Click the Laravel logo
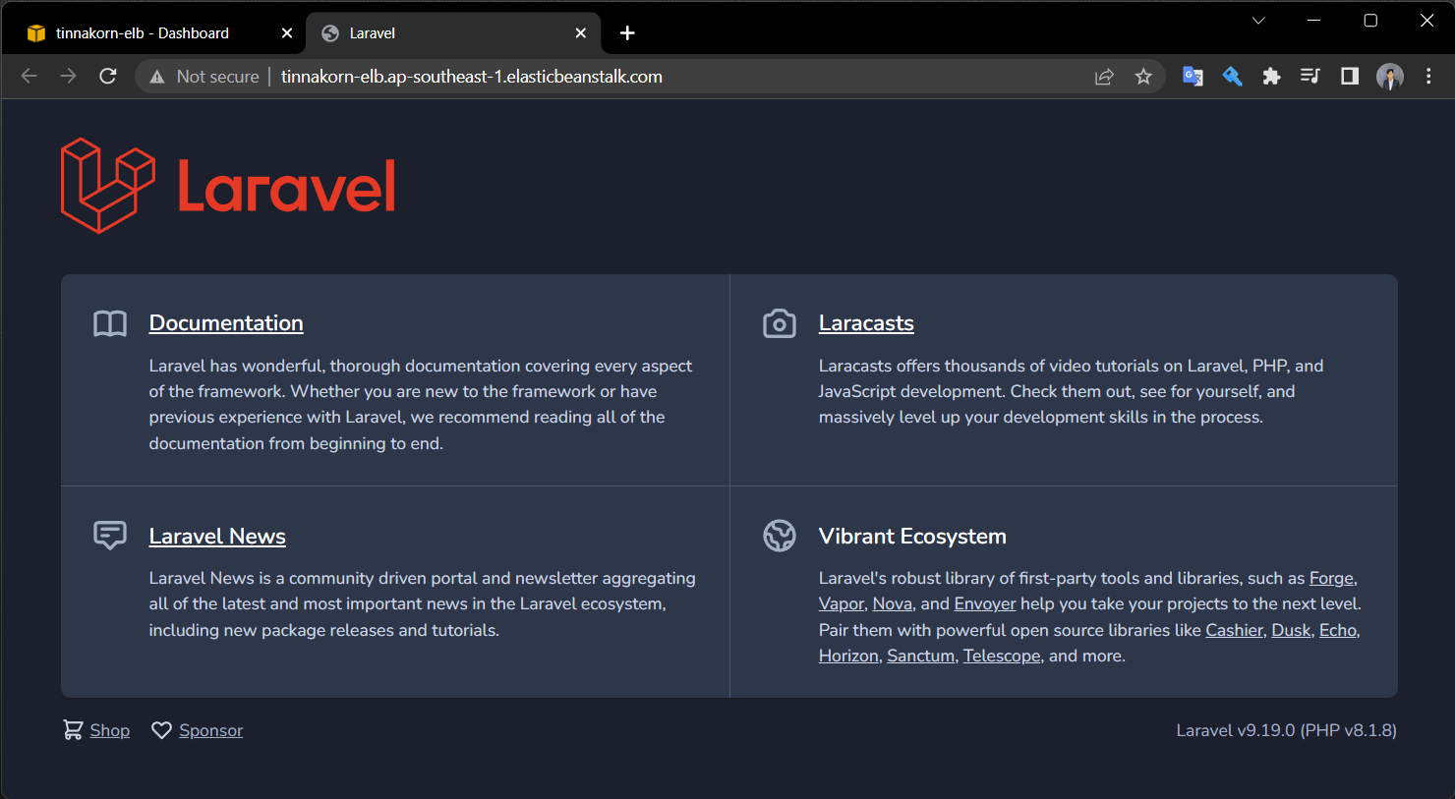The width and height of the screenshot is (1455, 799). [x=227, y=186]
